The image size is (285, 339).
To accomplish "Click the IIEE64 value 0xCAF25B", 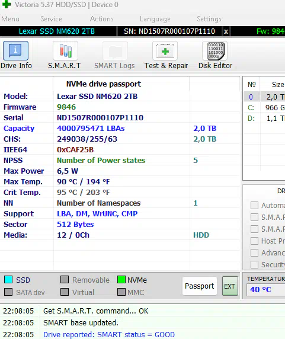I will pos(75,149).
